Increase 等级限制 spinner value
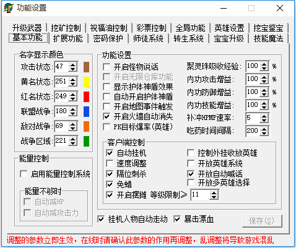This screenshot has width=296, height=248. click(214, 193)
